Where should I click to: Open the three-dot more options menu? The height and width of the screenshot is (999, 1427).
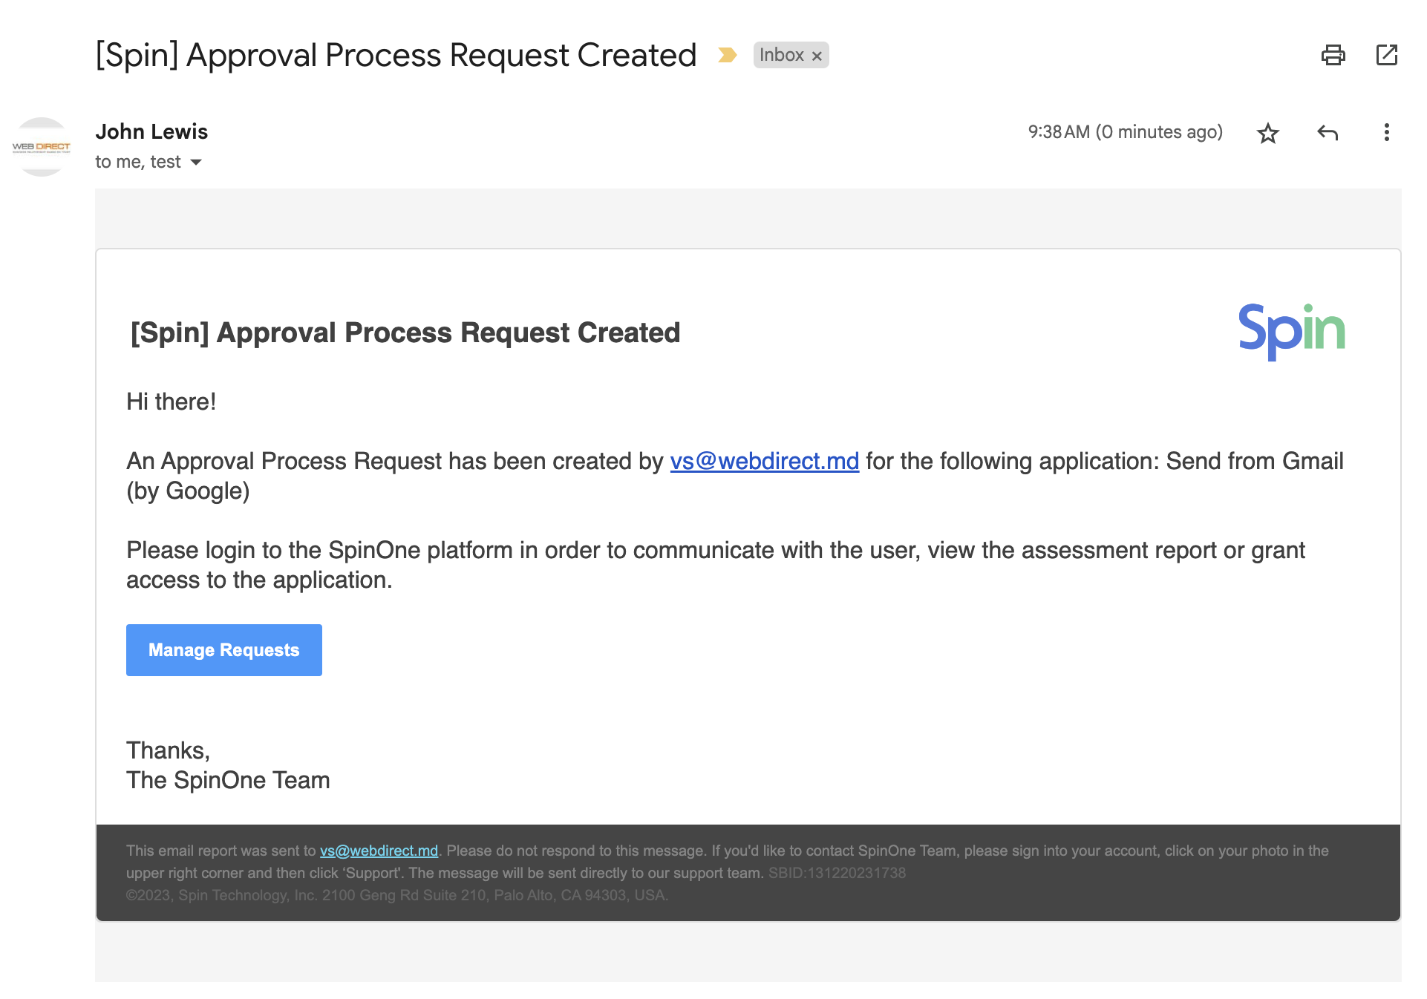pyautogui.click(x=1386, y=133)
